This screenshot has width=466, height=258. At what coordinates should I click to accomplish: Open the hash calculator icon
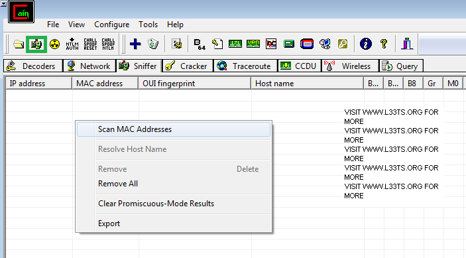289,44
